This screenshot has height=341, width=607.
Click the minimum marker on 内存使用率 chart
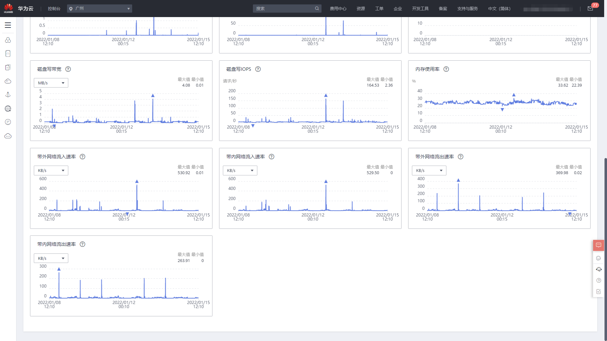click(x=502, y=110)
